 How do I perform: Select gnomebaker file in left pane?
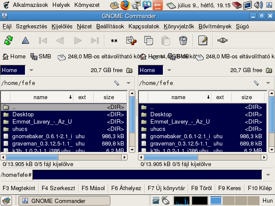(x=64, y=136)
